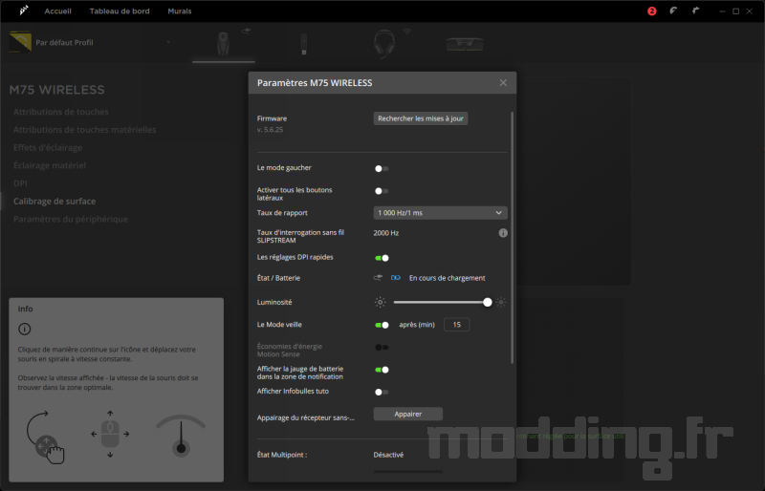Select Attributions de touches
765x491 pixels.
point(61,112)
